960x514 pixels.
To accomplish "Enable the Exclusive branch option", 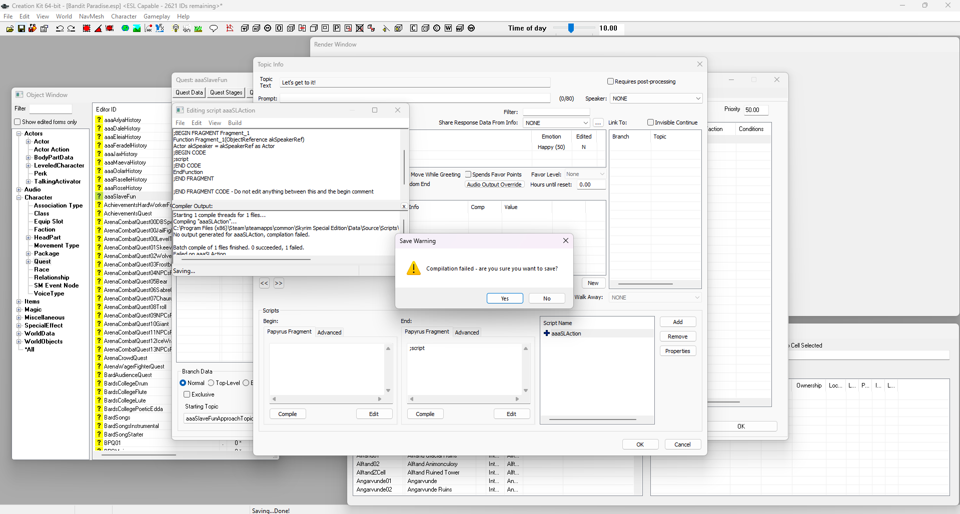I will (186, 394).
